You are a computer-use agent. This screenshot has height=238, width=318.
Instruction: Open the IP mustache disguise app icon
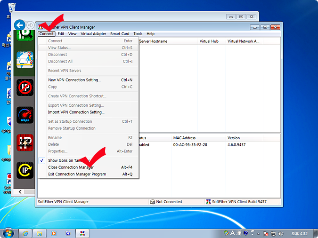[25, 143]
